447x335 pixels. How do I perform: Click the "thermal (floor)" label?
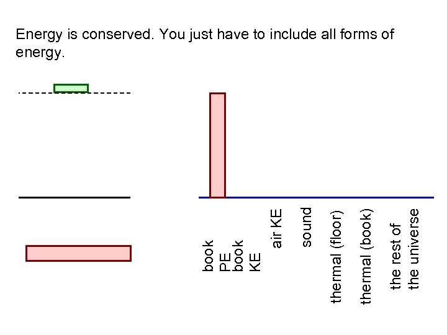point(337,257)
